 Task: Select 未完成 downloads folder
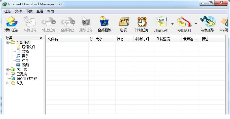(x=21, y=70)
